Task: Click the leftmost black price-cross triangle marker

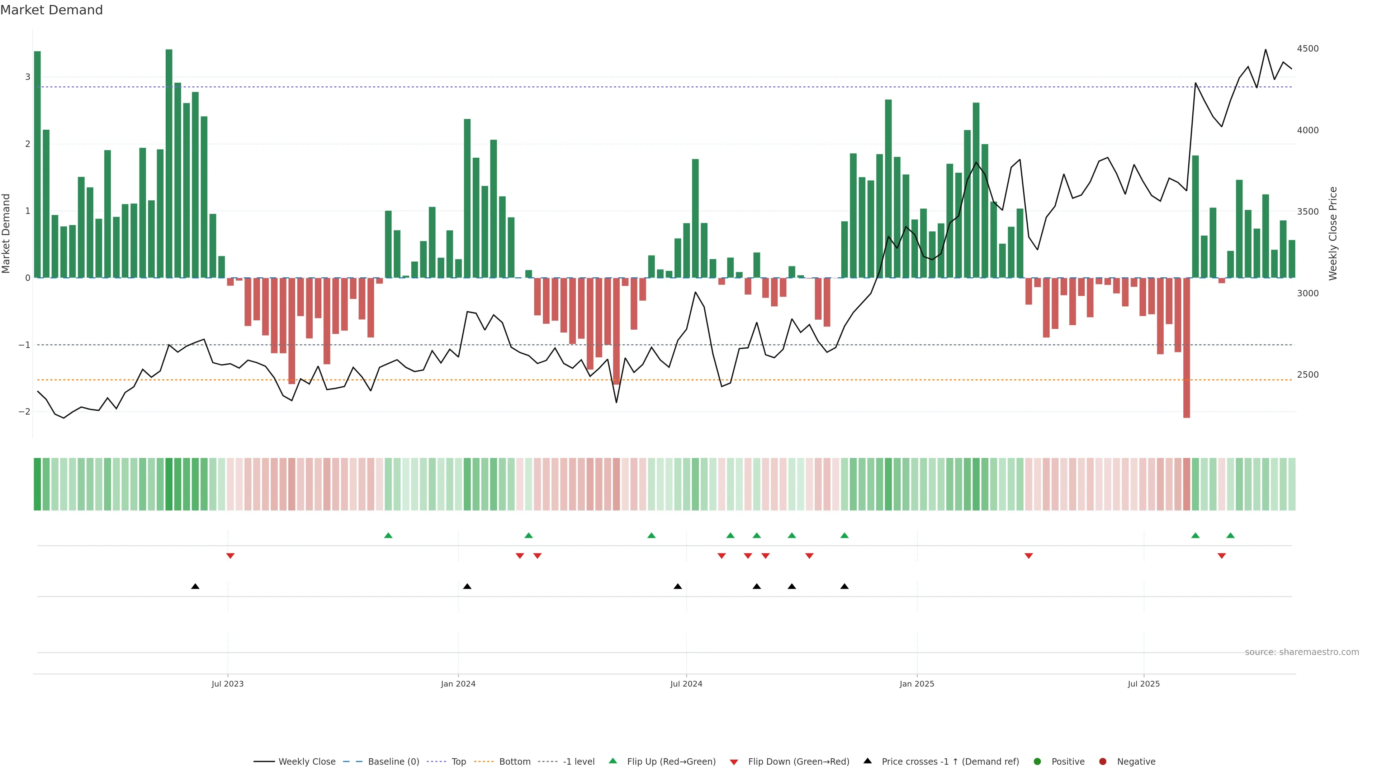Action: (x=195, y=587)
